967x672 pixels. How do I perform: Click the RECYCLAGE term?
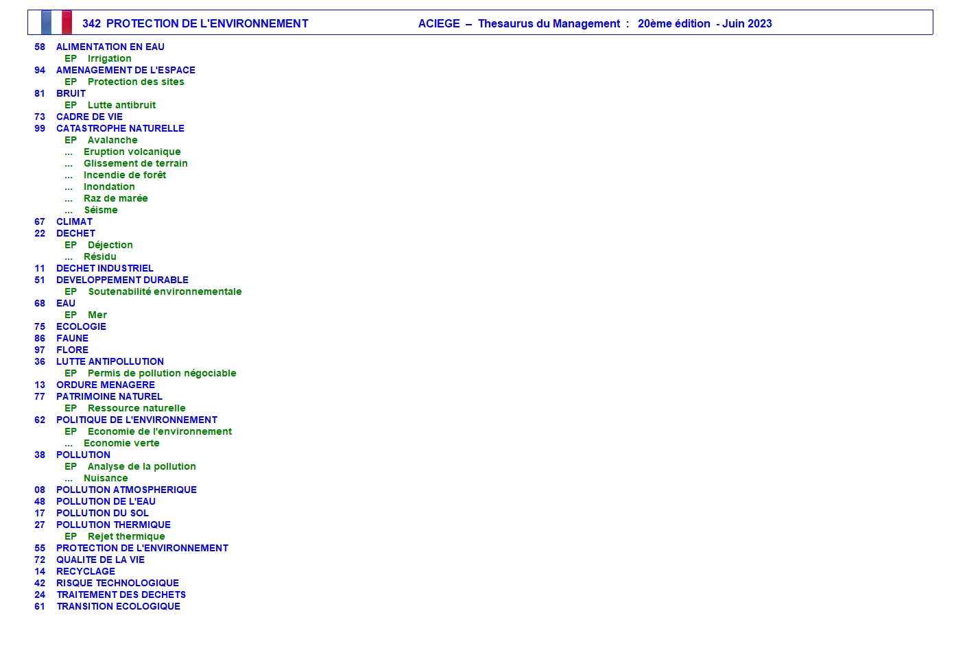pos(85,571)
